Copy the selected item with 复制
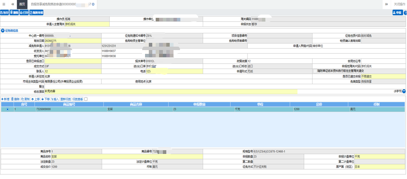This screenshot has height=179, width=407. coord(25,99)
